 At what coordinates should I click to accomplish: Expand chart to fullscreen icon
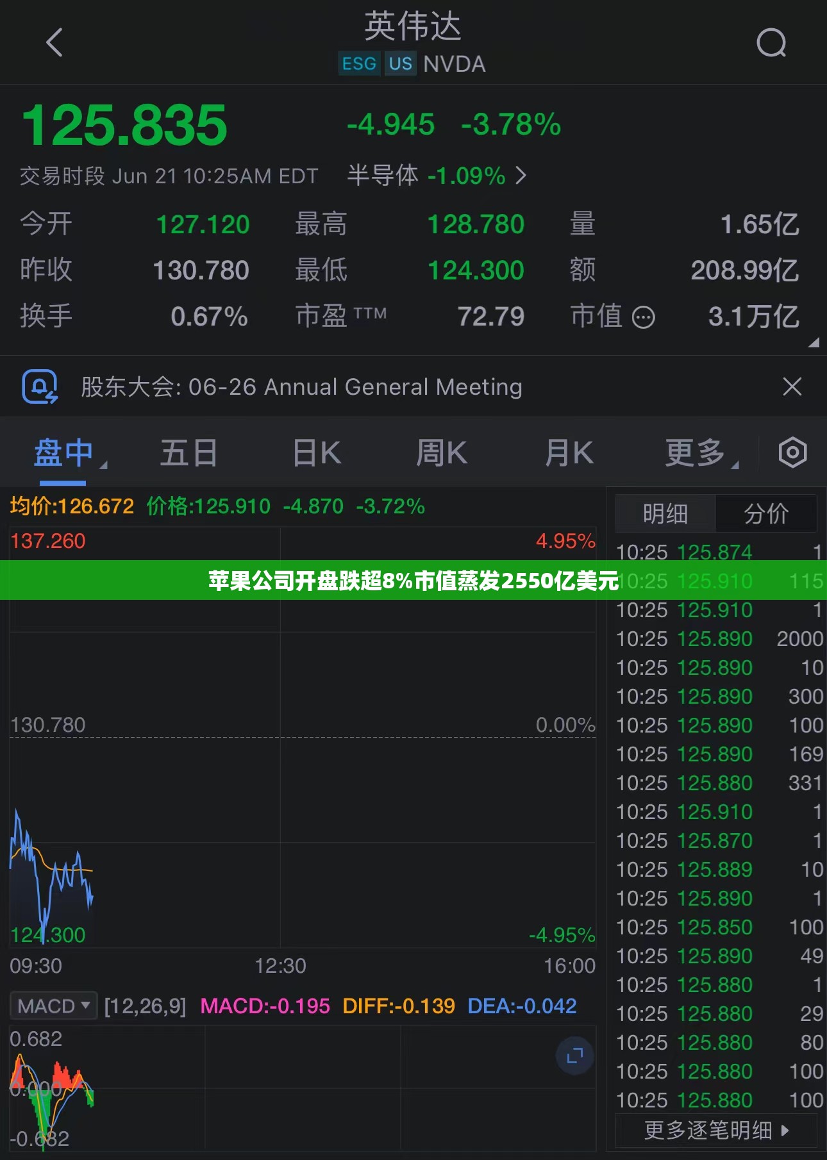point(574,1056)
